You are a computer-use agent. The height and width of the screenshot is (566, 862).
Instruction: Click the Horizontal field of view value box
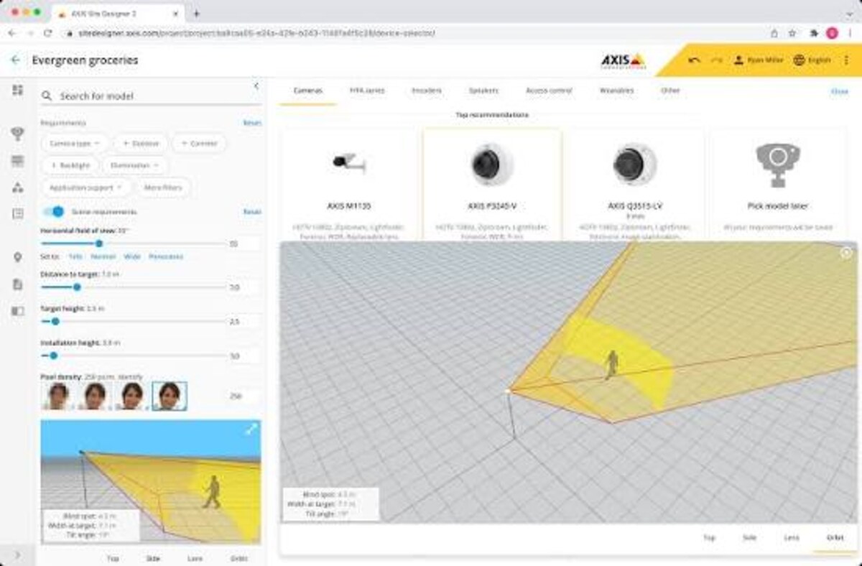tap(243, 244)
